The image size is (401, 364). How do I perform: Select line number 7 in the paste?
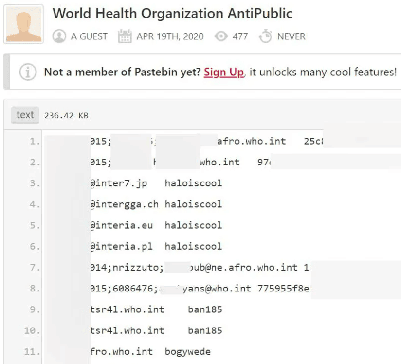click(x=35, y=268)
